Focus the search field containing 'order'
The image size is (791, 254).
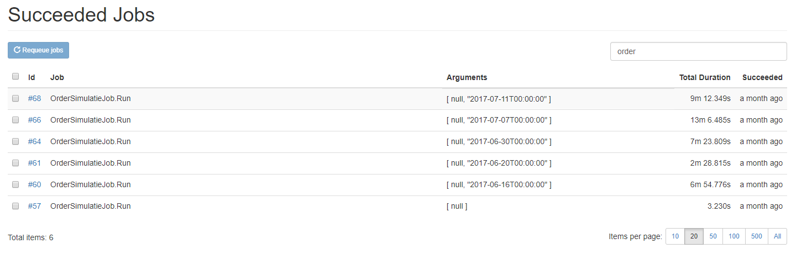[698, 51]
